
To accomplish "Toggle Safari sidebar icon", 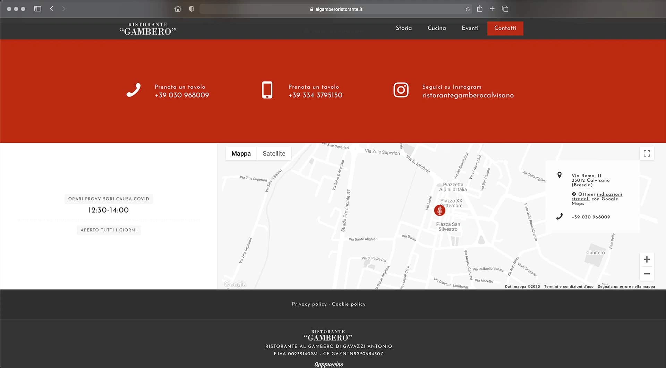I will [37, 9].
